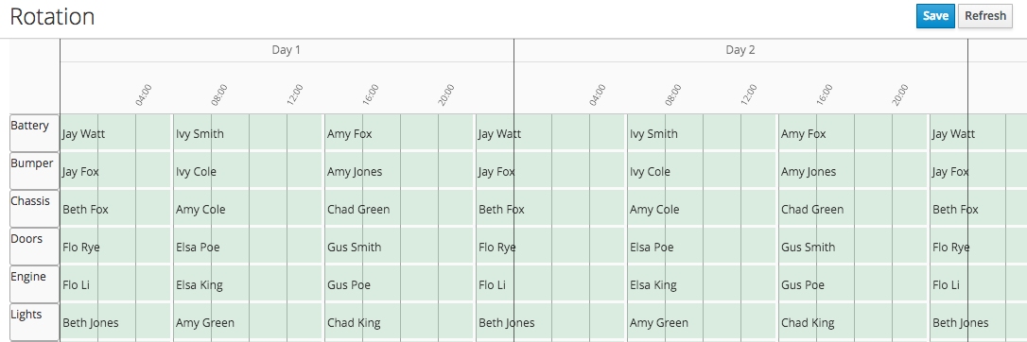Click the blue Save button
Viewport: 1027px width, 342px height.
click(x=934, y=16)
